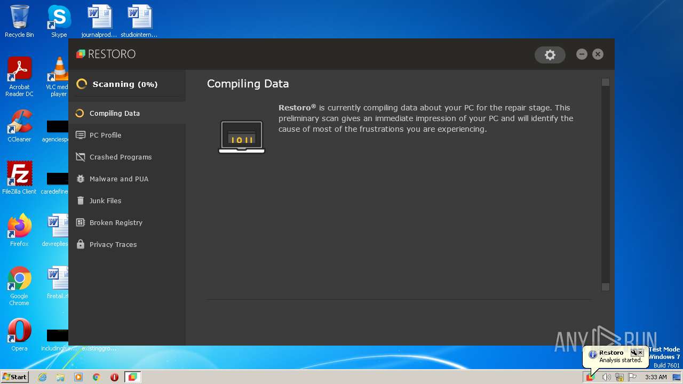Open Windows Explorer folder from taskbar
This screenshot has width=683, height=384.
[60, 377]
